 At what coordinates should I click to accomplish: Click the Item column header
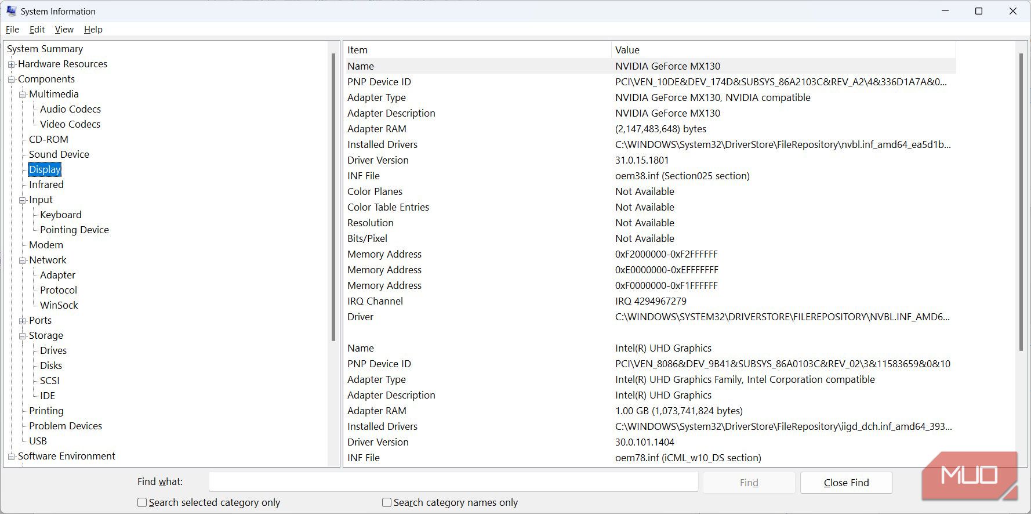[478, 50]
